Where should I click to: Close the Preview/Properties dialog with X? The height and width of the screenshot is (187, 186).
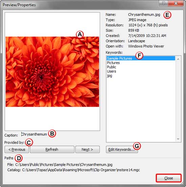[x=176, y=3]
